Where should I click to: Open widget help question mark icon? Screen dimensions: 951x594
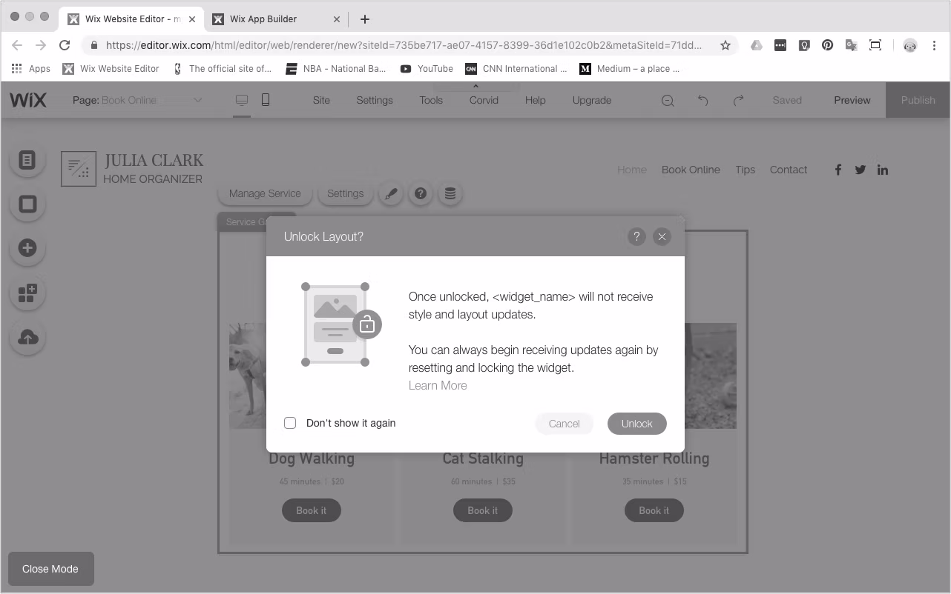click(x=421, y=194)
